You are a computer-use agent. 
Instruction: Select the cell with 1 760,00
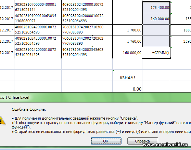[x=127, y=41]
